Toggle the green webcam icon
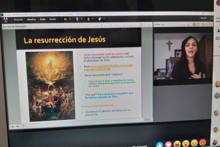220x147 pixels. [x=88, y=19]
